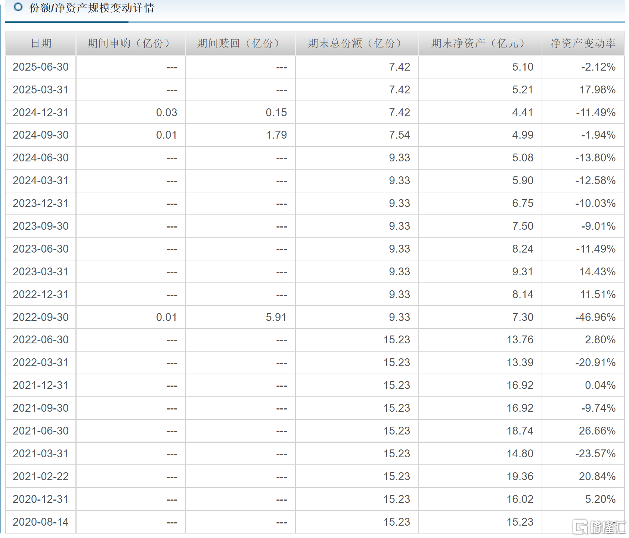This screenshot has height=538, width=629.
Task: Click the 期末总份额（亿份） column header
Action: [x=357, y=43]
